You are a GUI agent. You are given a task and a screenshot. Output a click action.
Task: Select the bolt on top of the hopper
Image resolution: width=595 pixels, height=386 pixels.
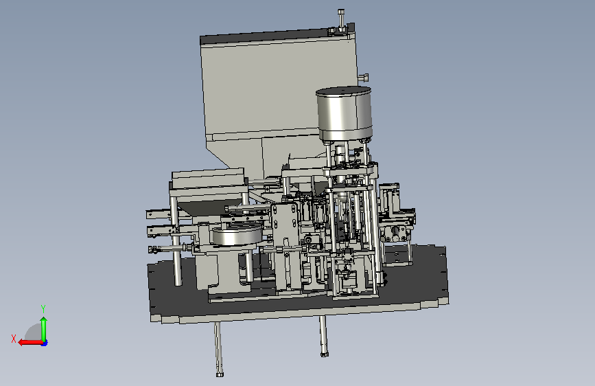pyautogui.click(x=341, y=20)
